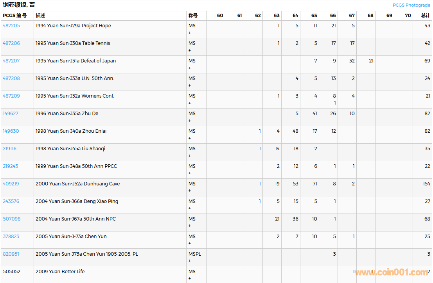The width and height of the screenshot is (433, 283).
Task: Click the 描述 column header
Action: coord(40,16)
